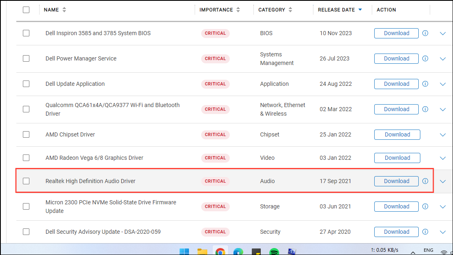Sort table by IMPORTANCE column header
This screenshot has height=255, width=453.
pyautogui.click(x=216, y=10)
